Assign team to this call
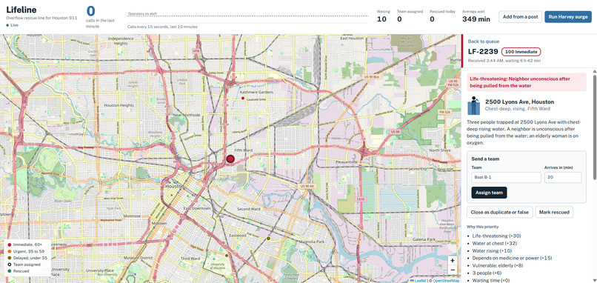 point(489,193)
